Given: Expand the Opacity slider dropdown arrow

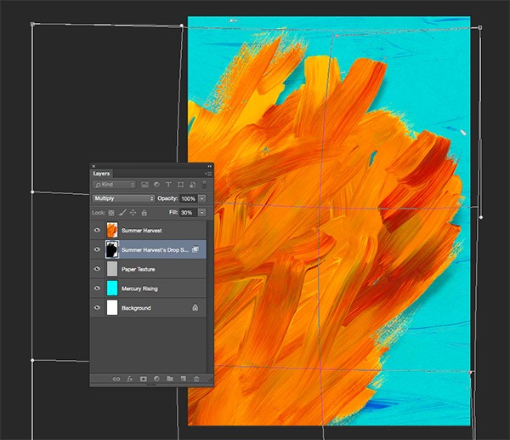Looking at the screenshot, I should (202, 198).
